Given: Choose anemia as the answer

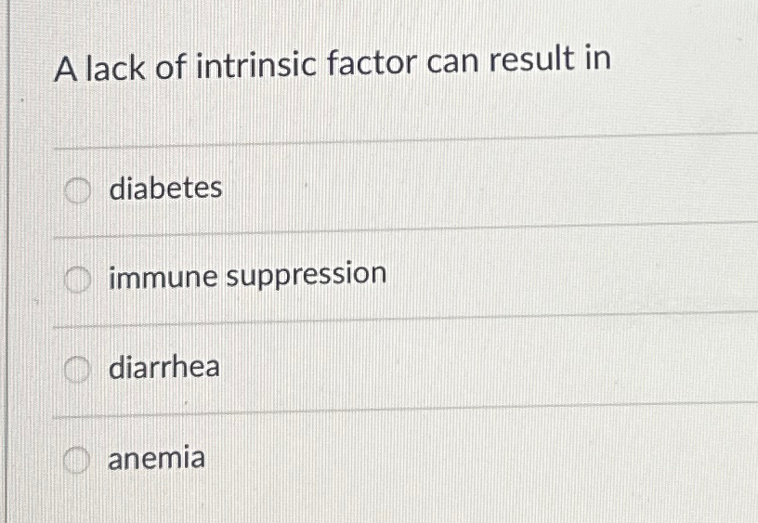Looking at the screenshot, I should point(76,459).
